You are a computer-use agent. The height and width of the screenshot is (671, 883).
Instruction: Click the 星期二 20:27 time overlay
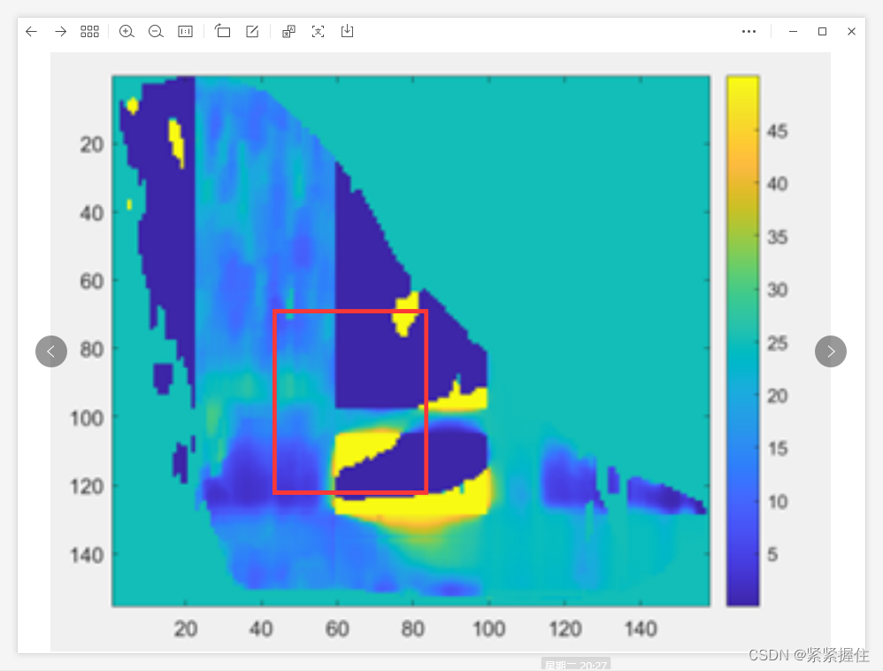(577, 663)
